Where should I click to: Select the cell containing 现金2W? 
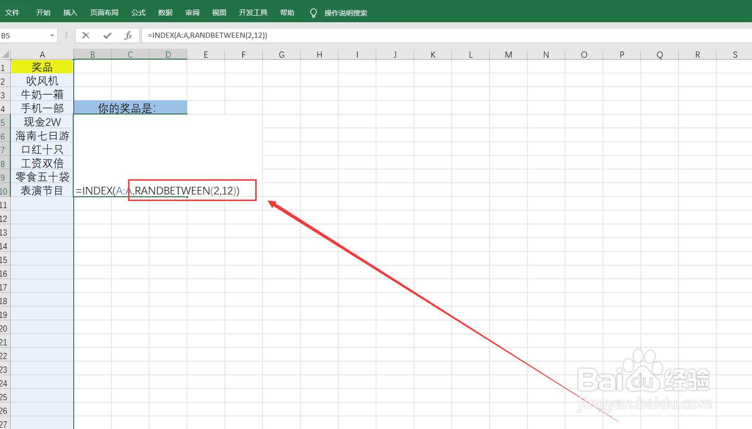[42, 122]
